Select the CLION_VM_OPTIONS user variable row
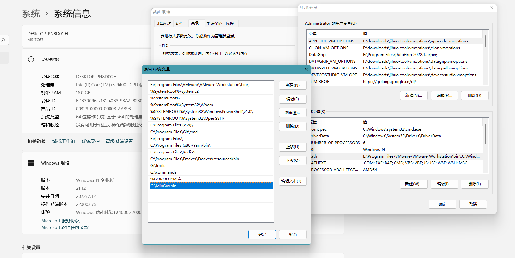This screenshot has height=258, width=515. (x=395, y=48)
